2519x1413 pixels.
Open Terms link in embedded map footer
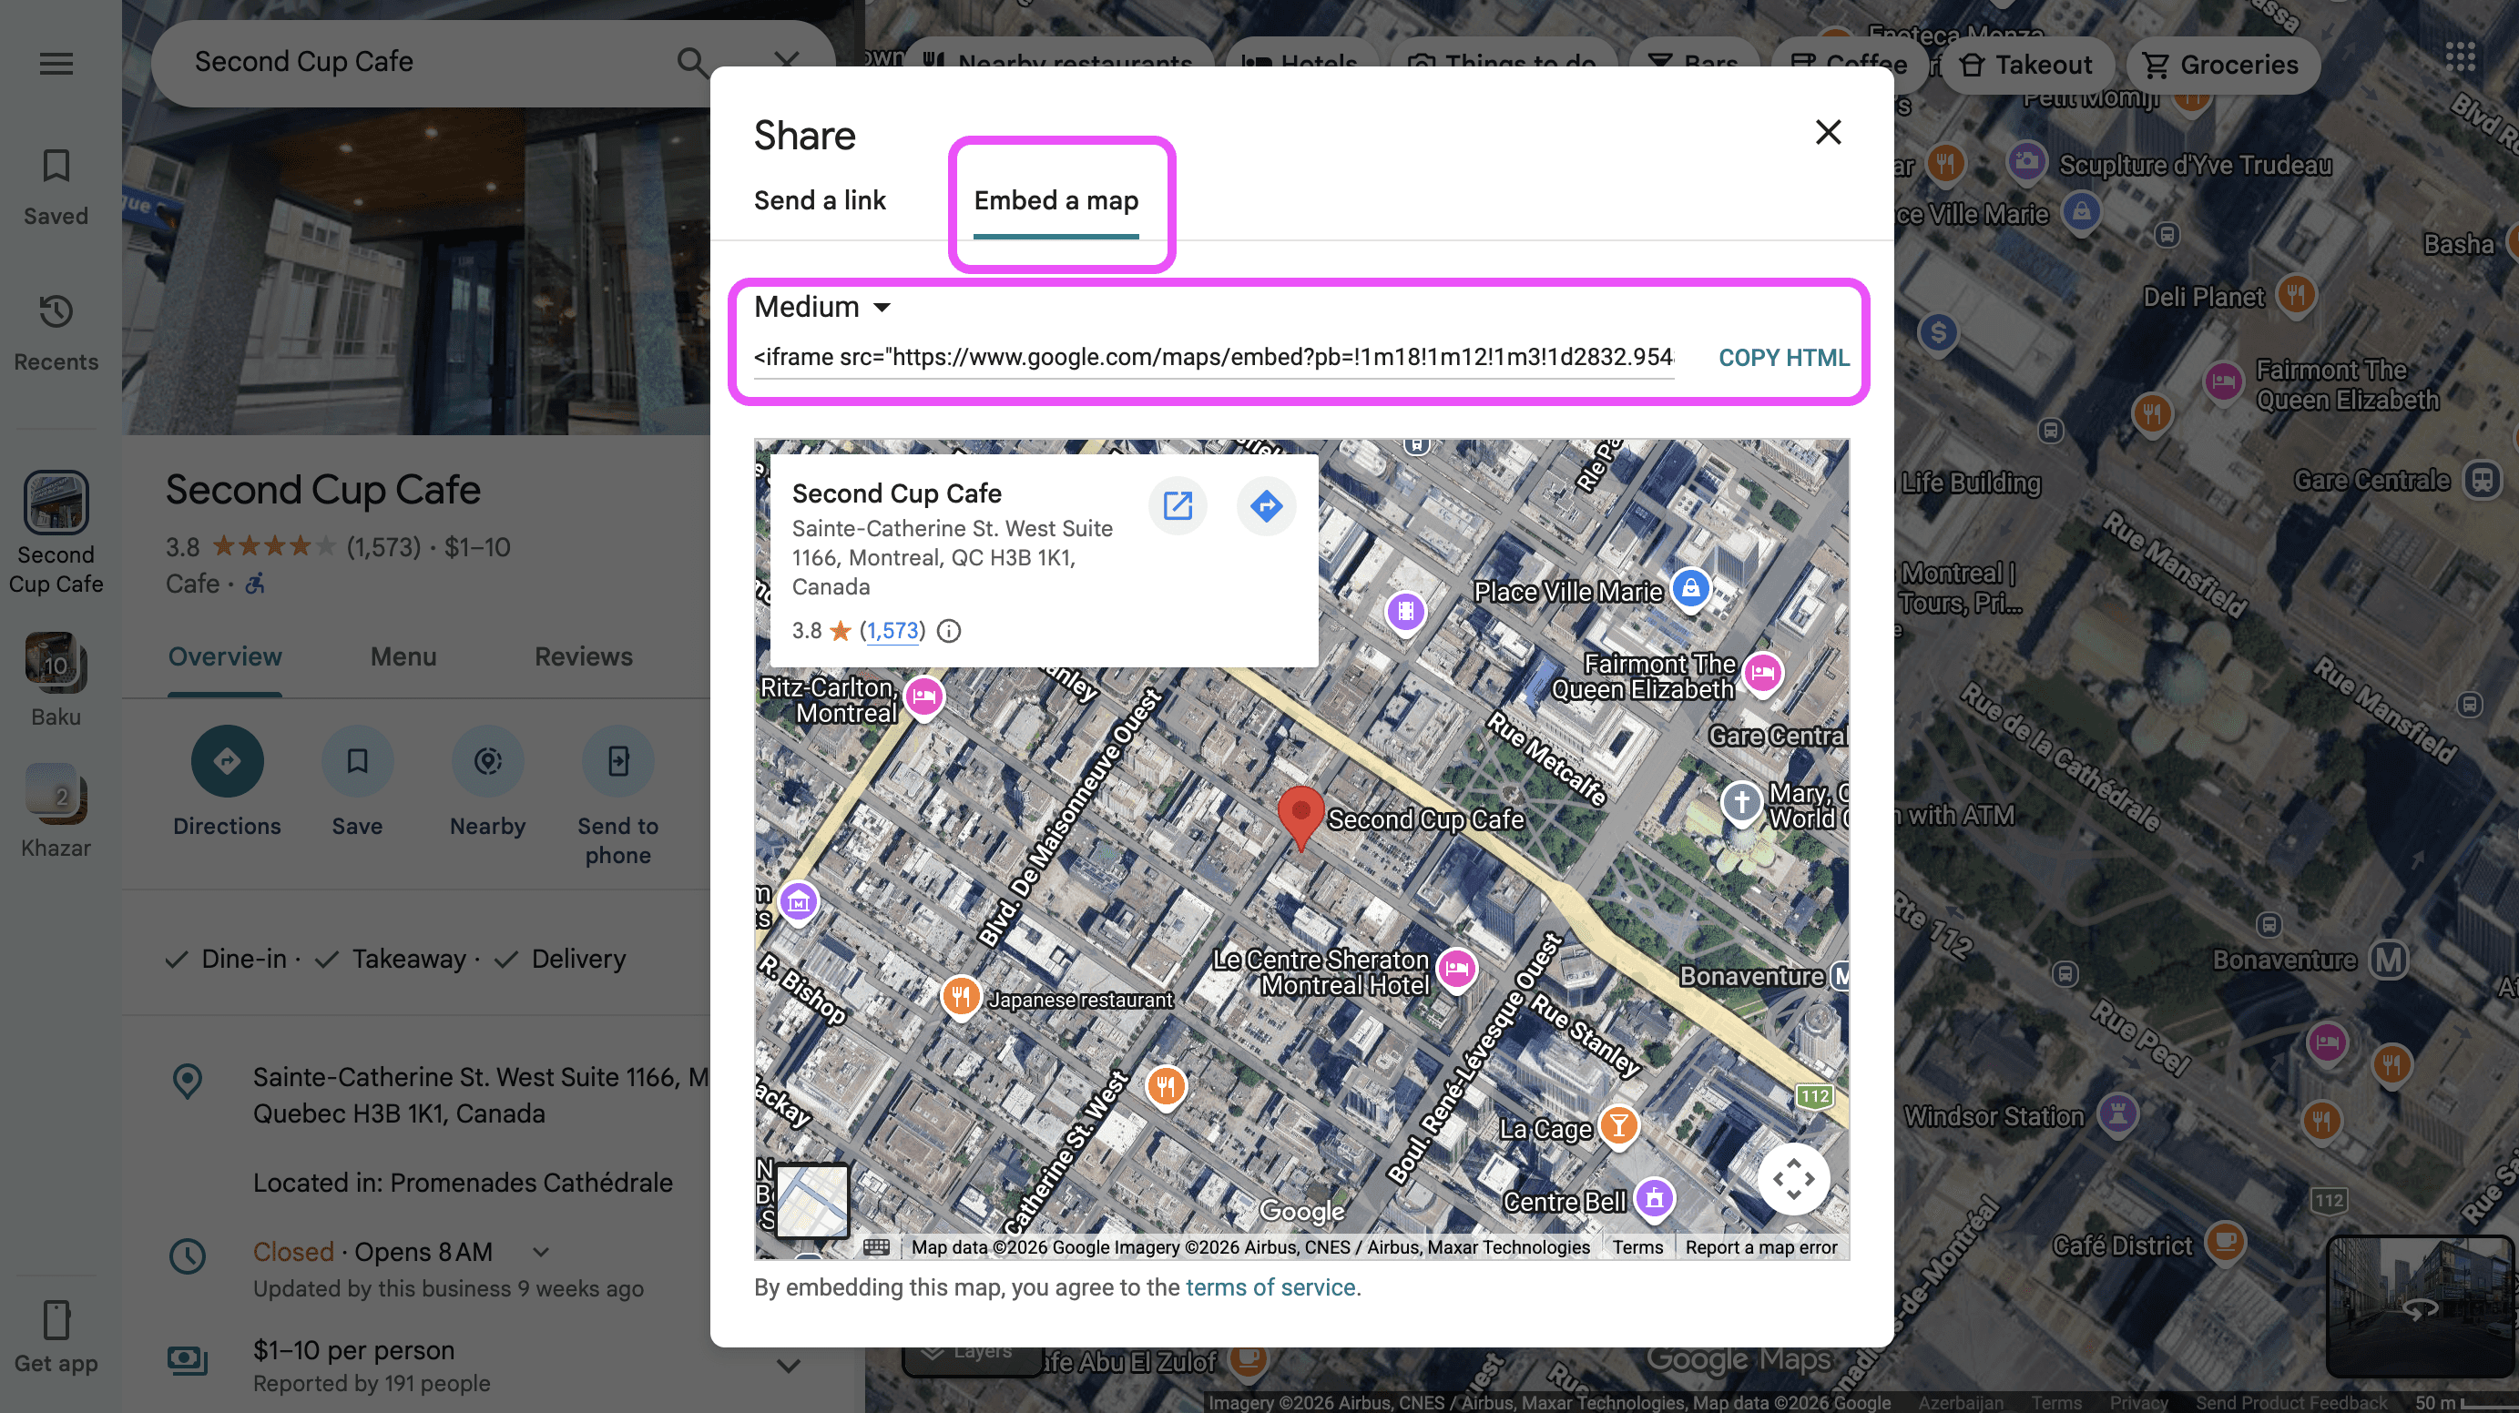coord(1638,1246)
